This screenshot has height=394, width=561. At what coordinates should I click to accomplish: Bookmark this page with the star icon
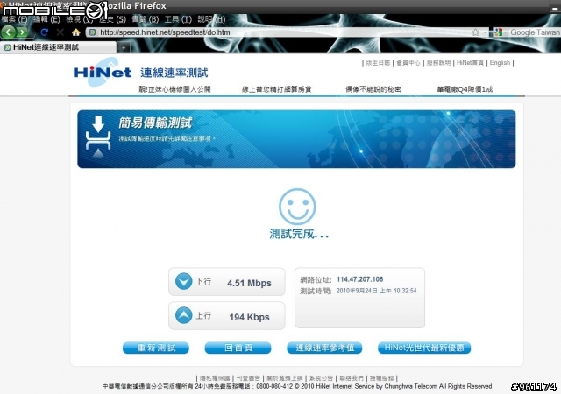click(475, 32)
